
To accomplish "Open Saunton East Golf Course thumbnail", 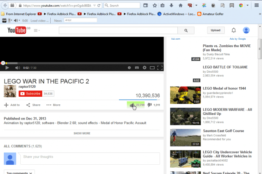I will tap(186, 138).
